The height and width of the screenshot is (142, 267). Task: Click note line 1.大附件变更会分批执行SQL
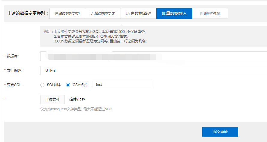pyautogui.click(x=100, y=32)
